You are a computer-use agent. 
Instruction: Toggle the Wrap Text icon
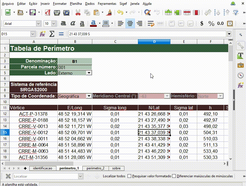pyautogui.click(x=151, y=23)
